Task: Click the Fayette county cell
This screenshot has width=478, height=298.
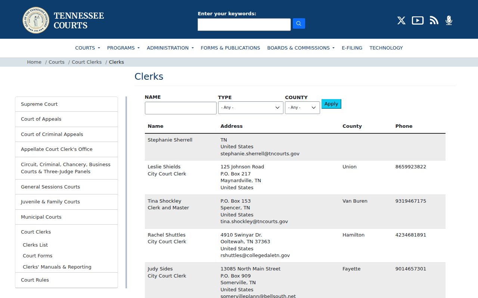Action: [x=351, y=269]
